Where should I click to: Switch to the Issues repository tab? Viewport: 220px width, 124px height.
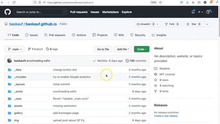coord(31,35)
